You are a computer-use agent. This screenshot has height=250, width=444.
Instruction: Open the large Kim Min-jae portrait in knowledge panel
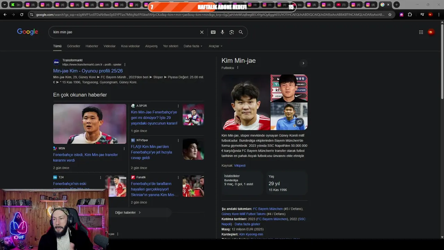point(246,102)
